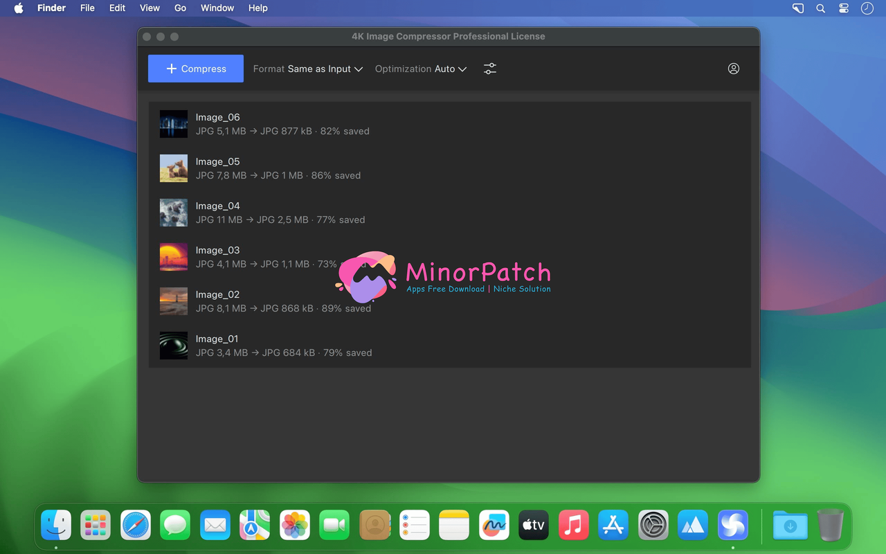
Task: Select the Image_03 thumbnail
Action: 174,257
